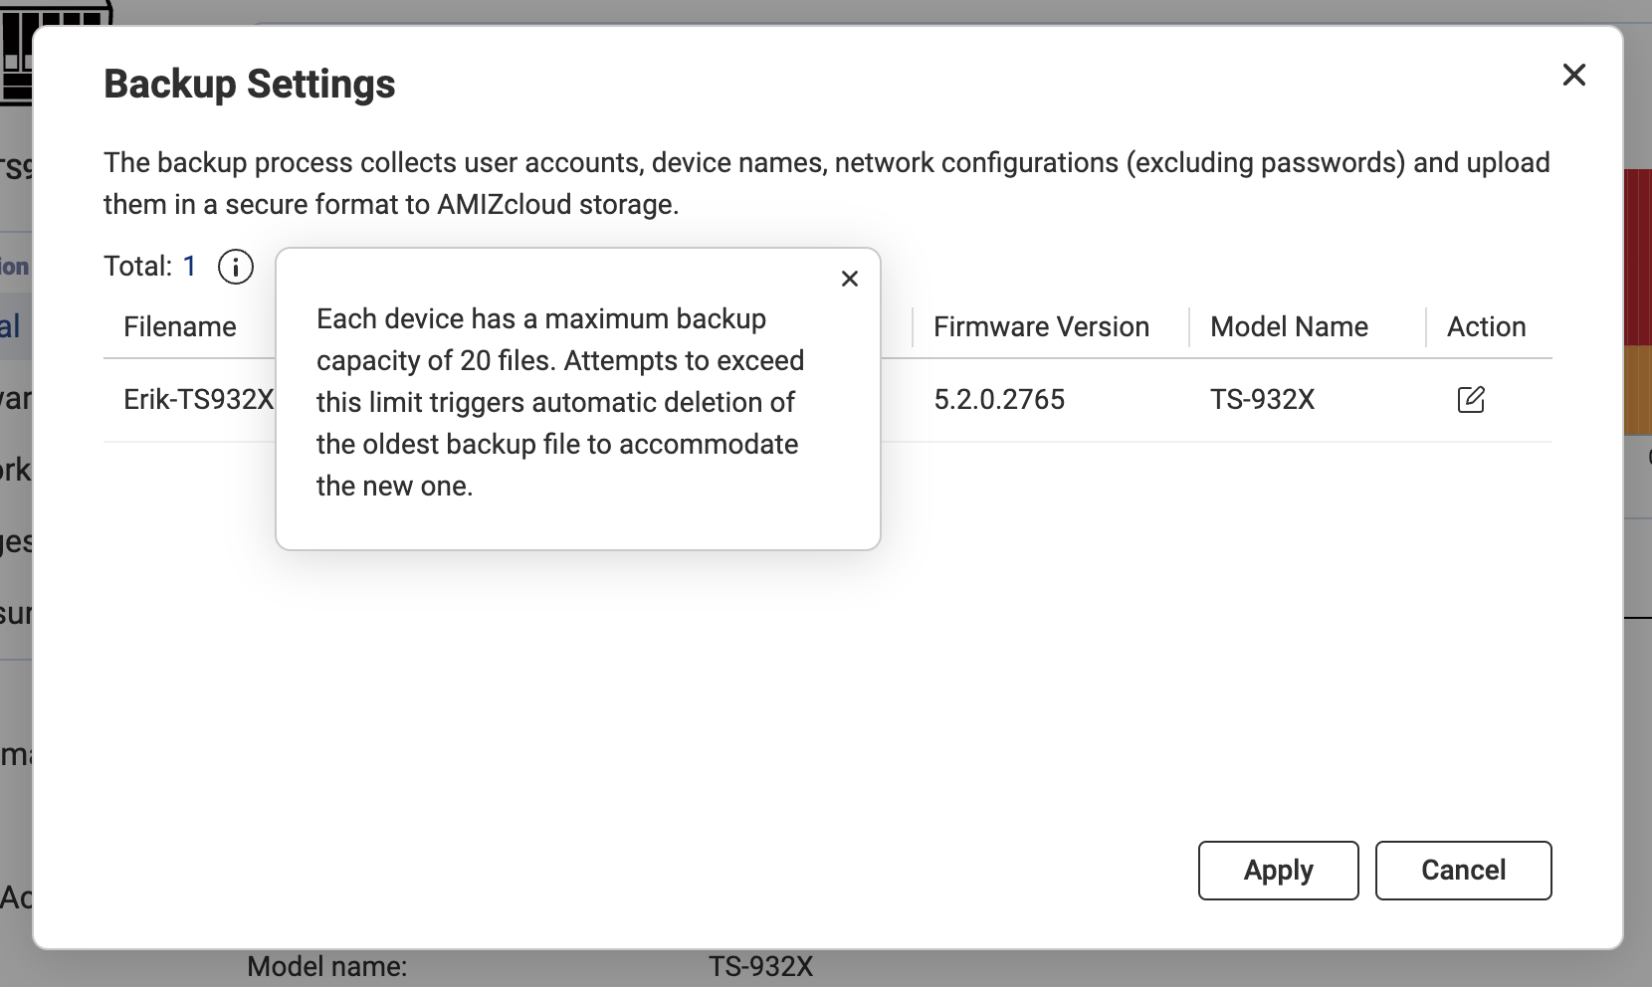
Task: Click the edit icon in Action column
Action: click(1470, 400)
